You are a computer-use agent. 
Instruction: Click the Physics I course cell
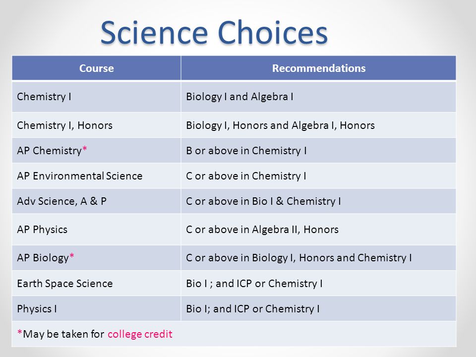[97, 309]
